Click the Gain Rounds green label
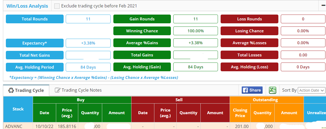Image resolution: width=326 pixels, height=129 pixels. click(x=142, y=19)
